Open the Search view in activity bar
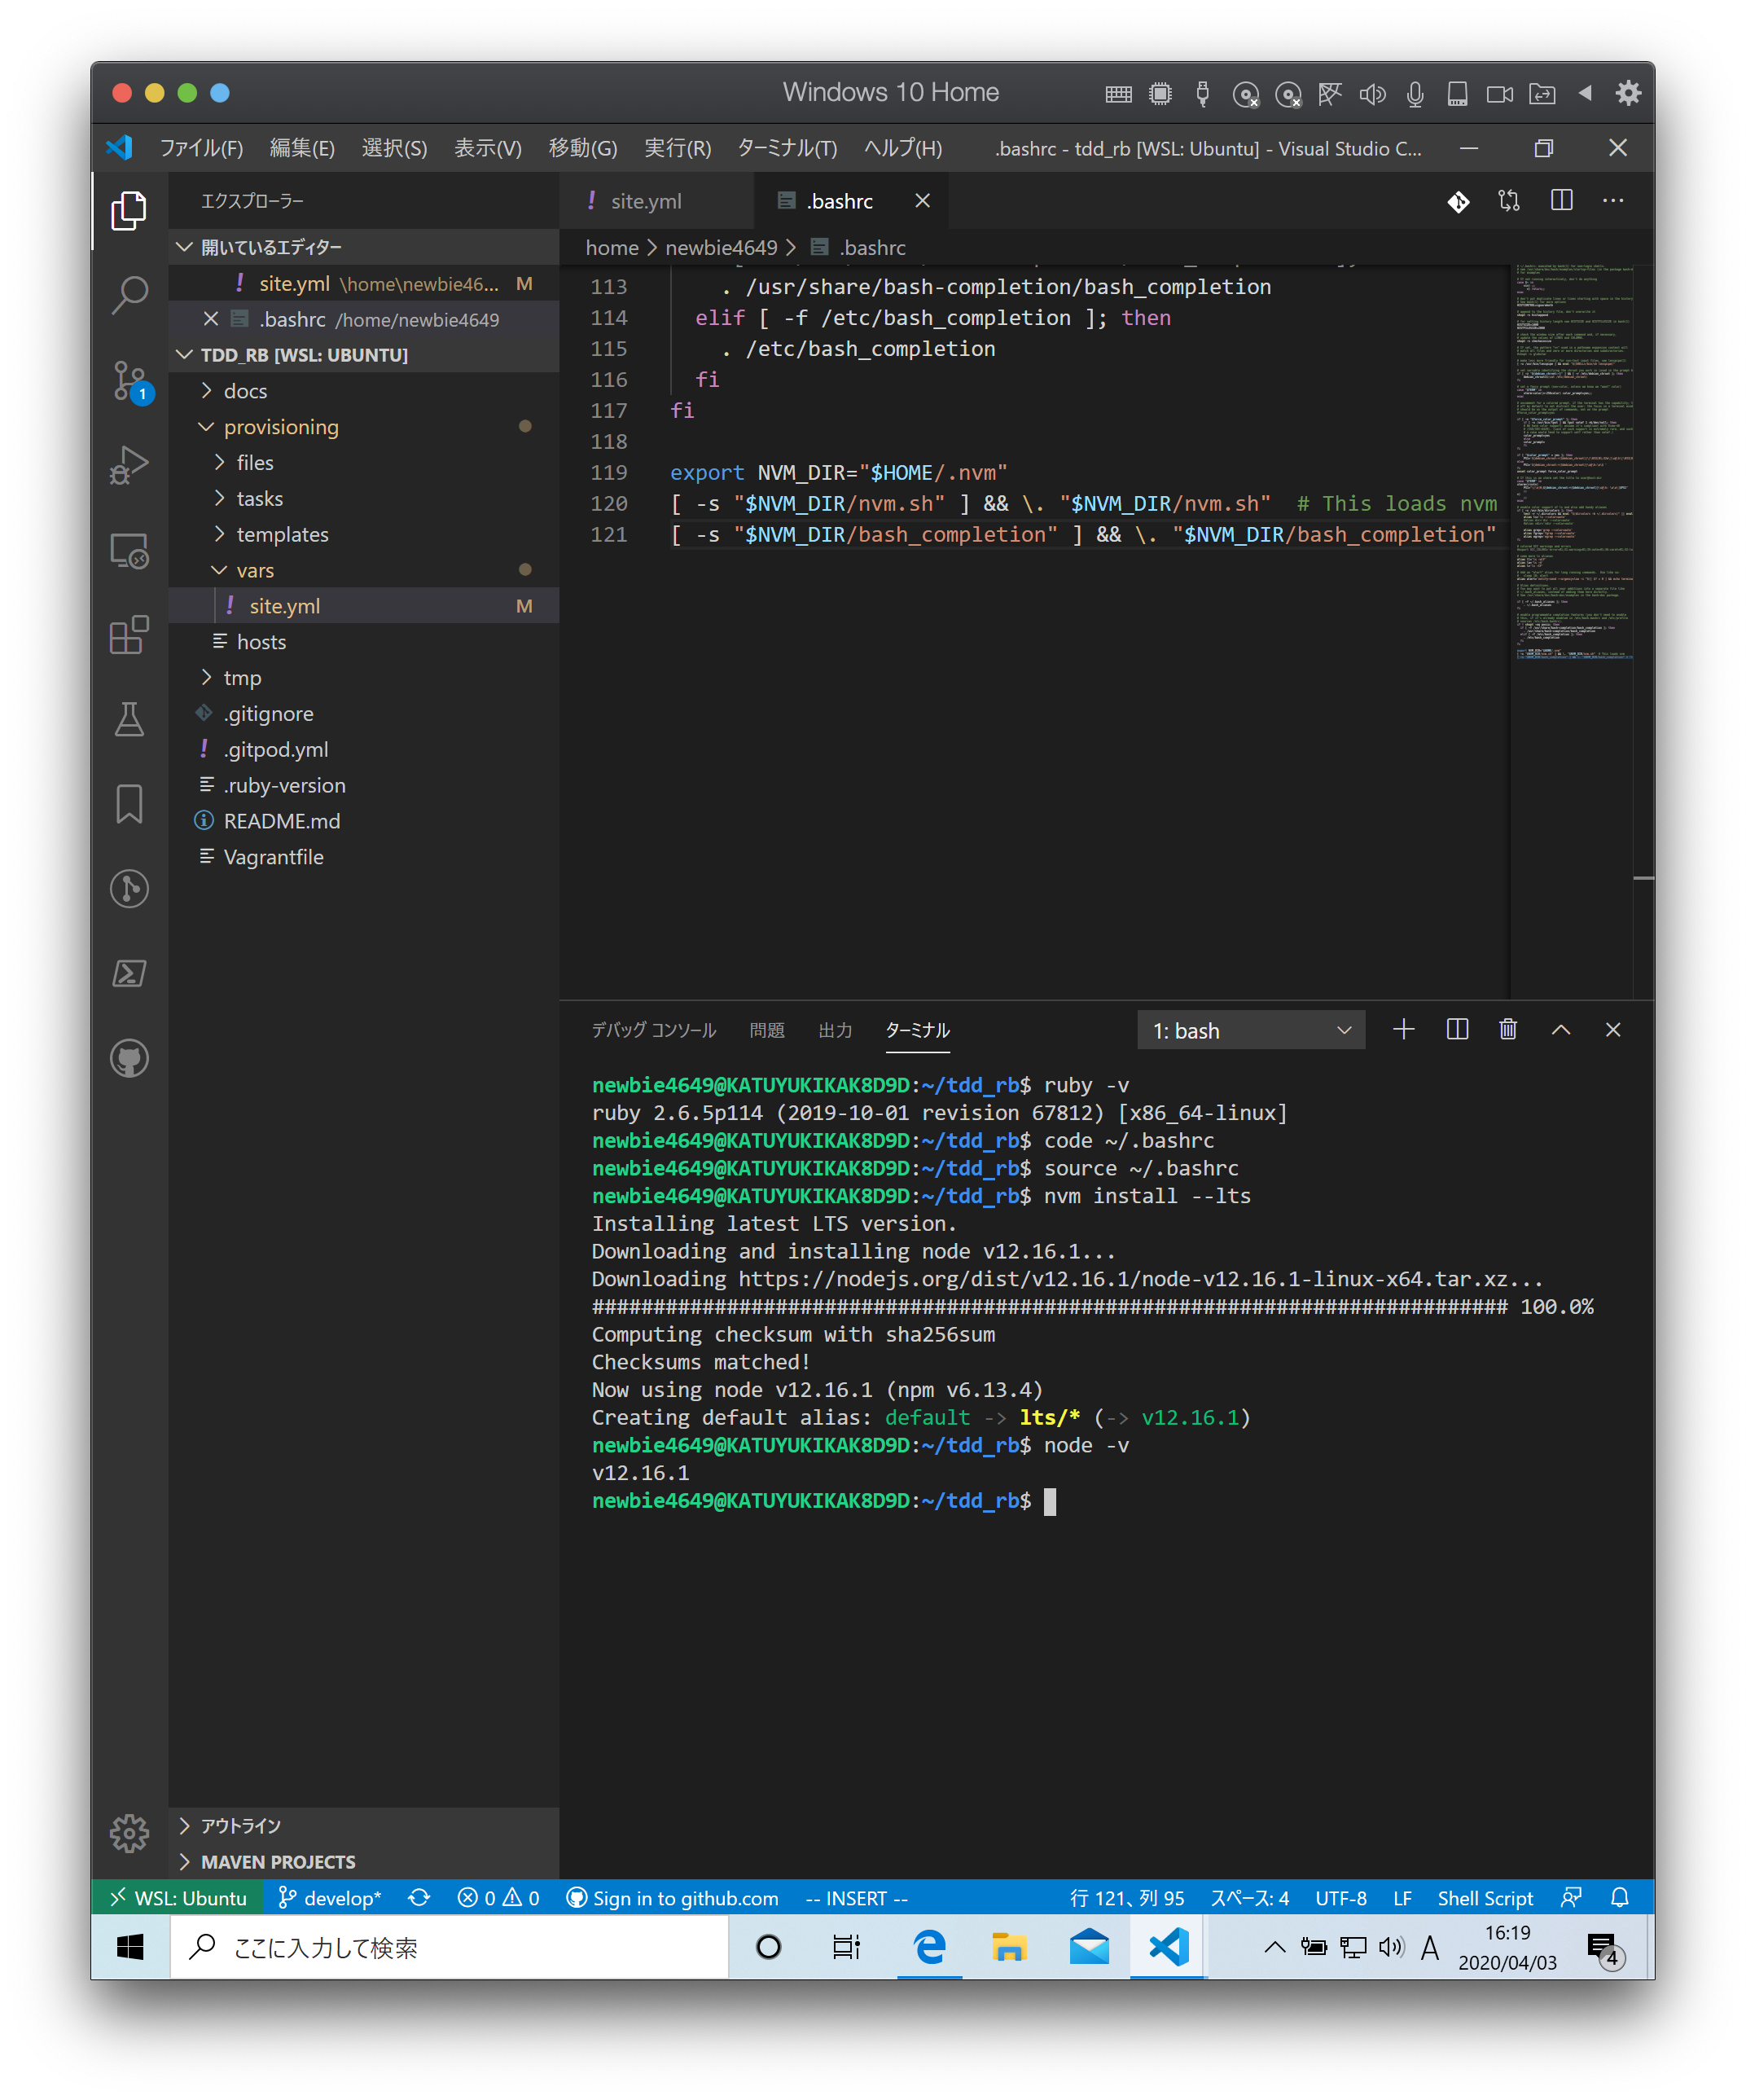The width and height of the screenshot is (1746, 2100). 129,295
